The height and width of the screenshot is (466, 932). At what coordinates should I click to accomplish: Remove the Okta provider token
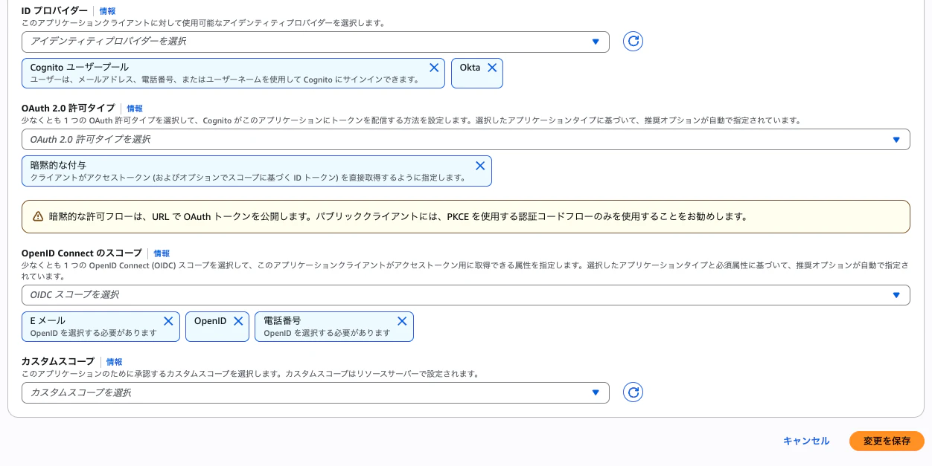coord(492,68)
